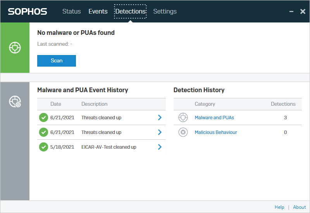
Task: Close the Sophos window
Action: [x=303, y=12]
